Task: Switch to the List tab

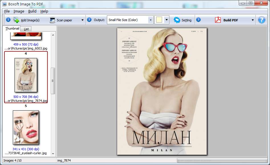Action: pos(26,29)
